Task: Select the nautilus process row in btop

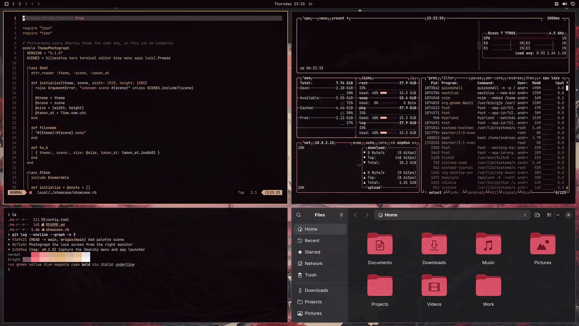Action: click(494, 93)
